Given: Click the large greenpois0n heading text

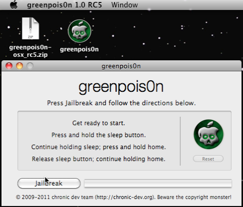Looking at the screenshot, I should tap(121, 87).
